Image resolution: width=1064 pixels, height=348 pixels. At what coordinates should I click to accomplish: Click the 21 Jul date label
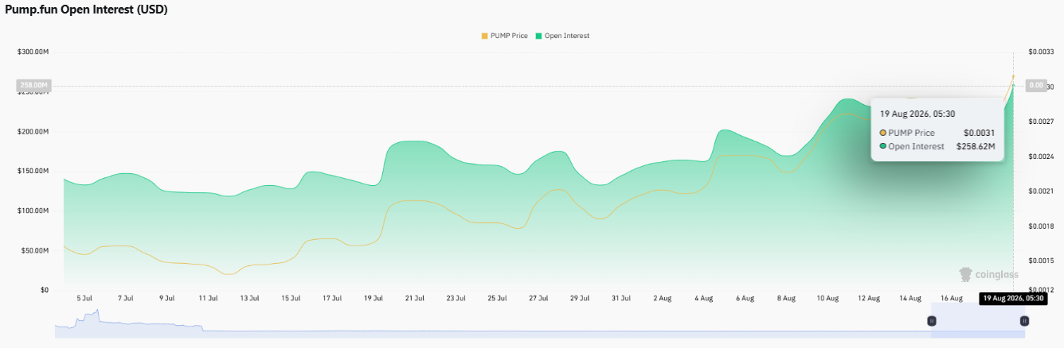point(415,299)
